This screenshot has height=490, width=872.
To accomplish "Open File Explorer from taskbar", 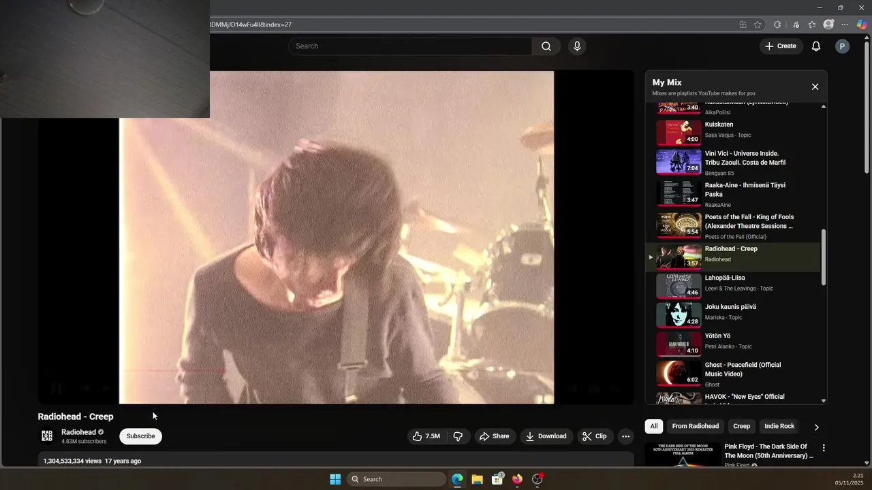I will pos(477,479).
